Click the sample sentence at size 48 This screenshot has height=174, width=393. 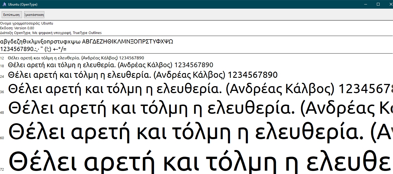(200, 108)
